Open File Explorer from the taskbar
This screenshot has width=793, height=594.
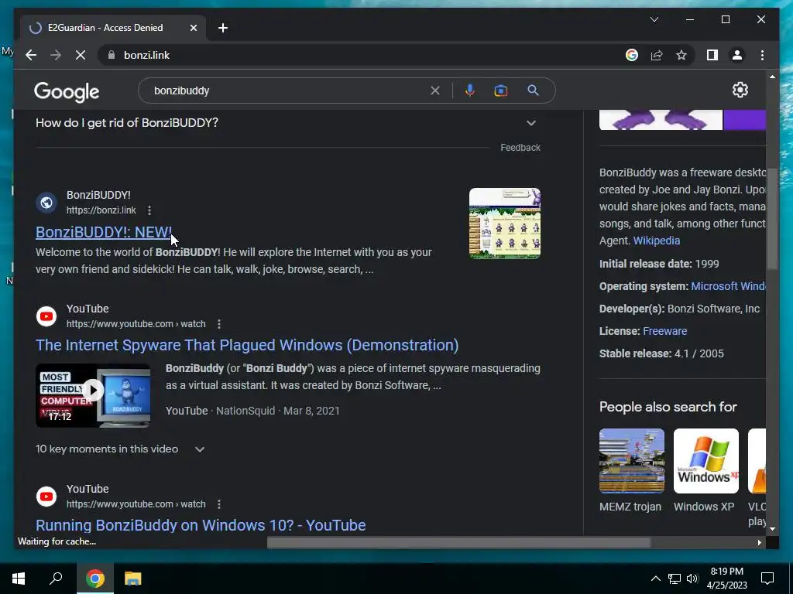[x=133, y=579]
